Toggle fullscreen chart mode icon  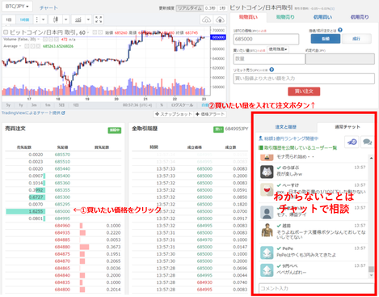[99, 19]
